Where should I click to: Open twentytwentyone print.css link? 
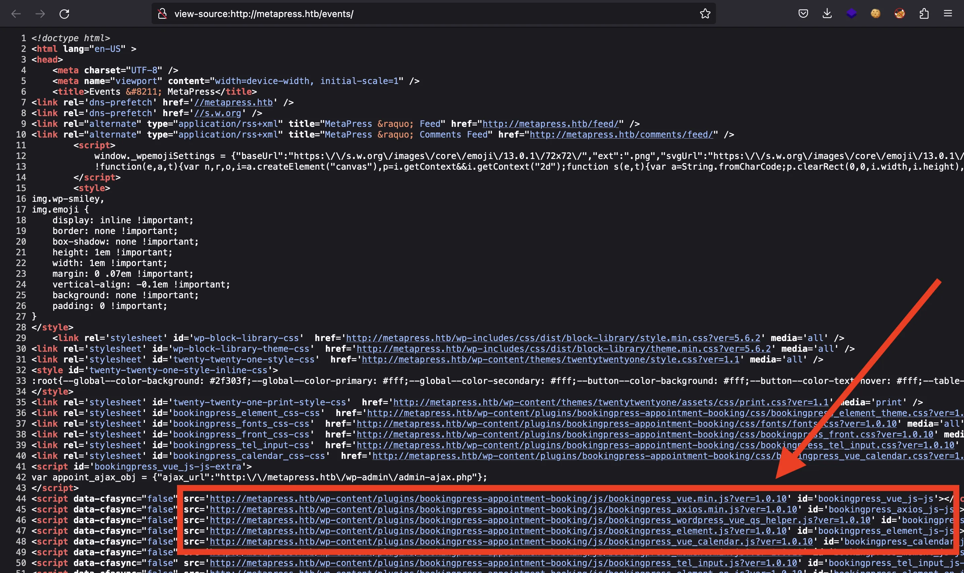tap(611, 402)
